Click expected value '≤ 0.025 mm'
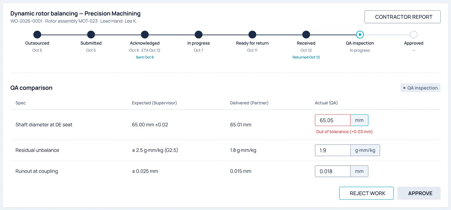This screenshot has height=210, width=451. [x=145, y=171]
